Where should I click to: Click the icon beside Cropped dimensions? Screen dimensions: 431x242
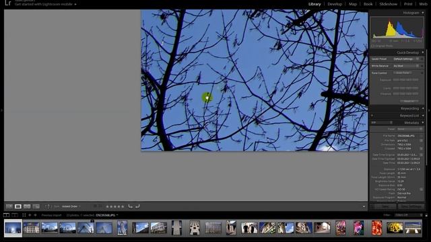click(x=421, y=149)
